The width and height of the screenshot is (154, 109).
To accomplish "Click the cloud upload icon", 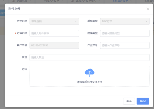I will point(90,73).
